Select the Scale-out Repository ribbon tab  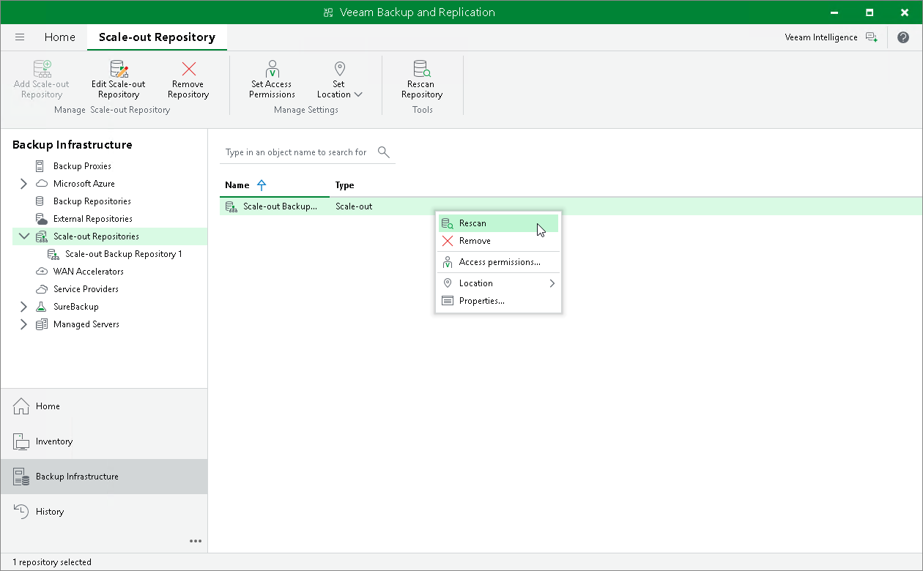157,37
